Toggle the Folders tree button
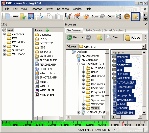149x133 pixels. coord(133,37)
